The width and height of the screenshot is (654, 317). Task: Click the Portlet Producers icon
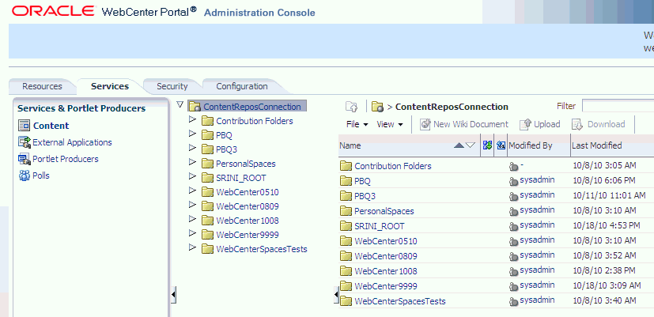(x=24, y=159)
